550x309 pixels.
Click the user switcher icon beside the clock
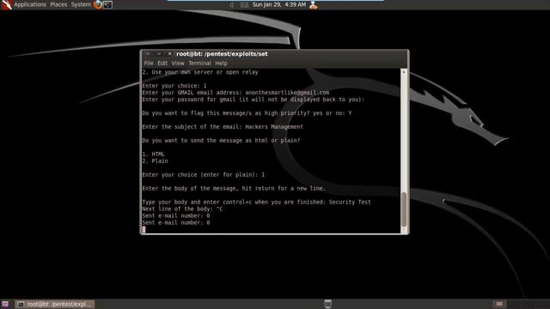click(313, 5)
